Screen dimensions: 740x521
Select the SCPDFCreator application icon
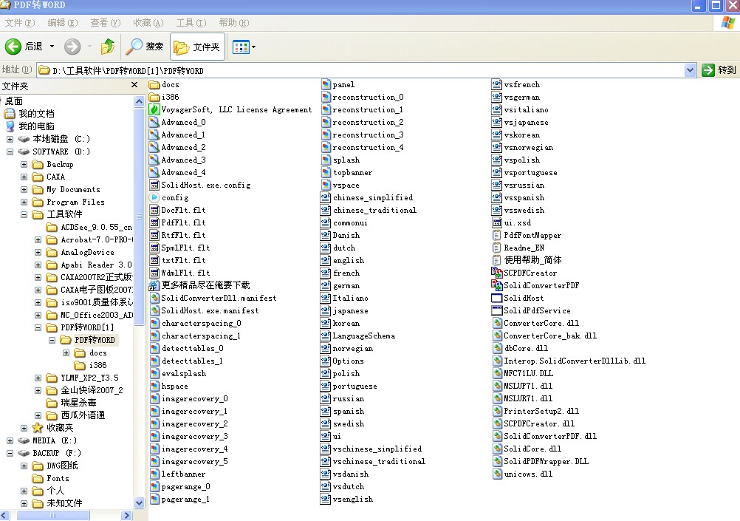[496, 273]
